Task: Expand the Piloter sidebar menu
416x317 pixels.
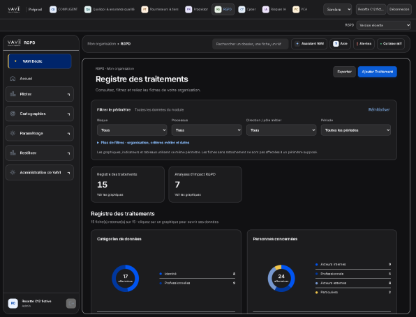Action: (x=40, y=94)
